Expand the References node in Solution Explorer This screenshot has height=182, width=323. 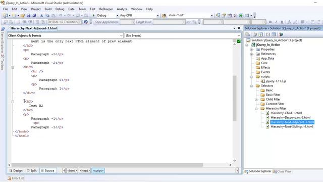point(251,54)
